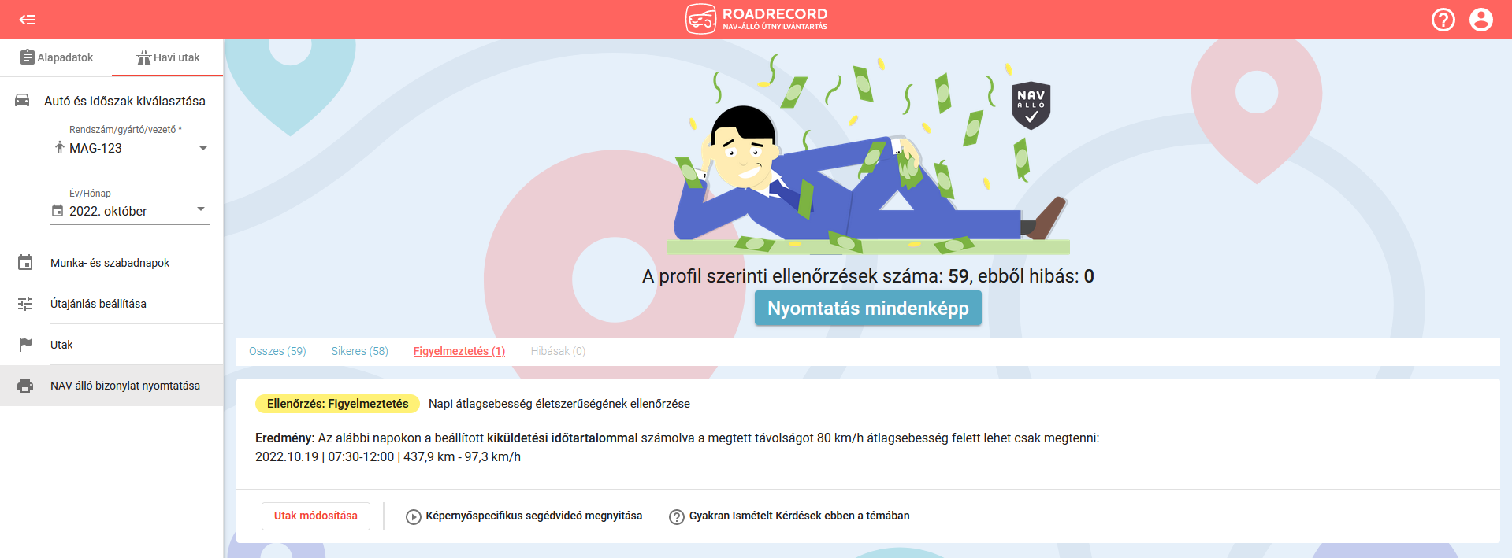Click the RoadRecord logo in header

[756, 19]
